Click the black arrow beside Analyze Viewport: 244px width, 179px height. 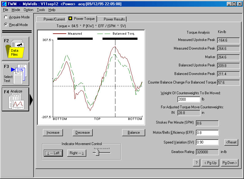pos(31,99)
